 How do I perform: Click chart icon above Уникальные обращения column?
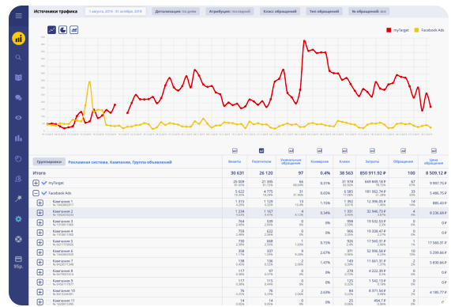pos(291,150)
